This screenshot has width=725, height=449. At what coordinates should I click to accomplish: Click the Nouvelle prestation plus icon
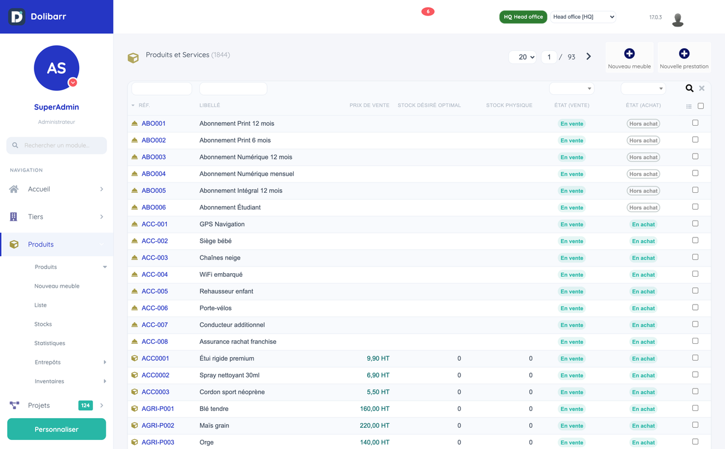(x=684, y=54)
